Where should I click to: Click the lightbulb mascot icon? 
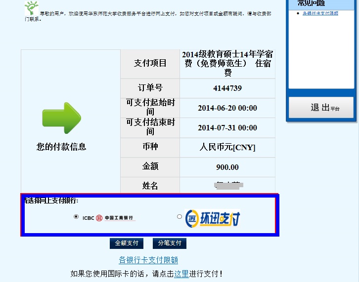point(31,8)
